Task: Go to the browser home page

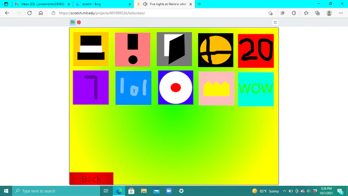Action: click(x=41, y=13)
